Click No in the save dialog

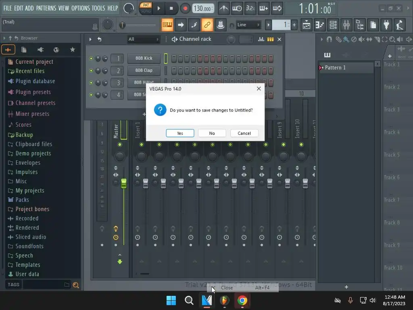click(212, 133)
